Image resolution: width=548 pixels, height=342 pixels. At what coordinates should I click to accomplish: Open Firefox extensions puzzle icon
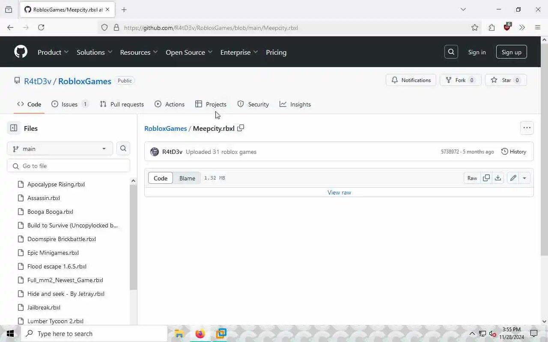point(491,27)
